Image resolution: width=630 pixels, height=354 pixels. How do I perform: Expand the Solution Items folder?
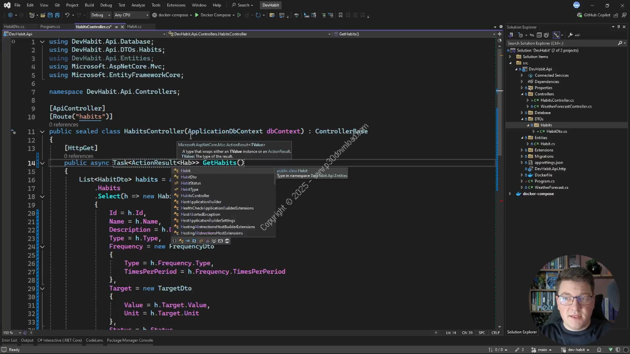pyautogui.click(x=510, y=57)
